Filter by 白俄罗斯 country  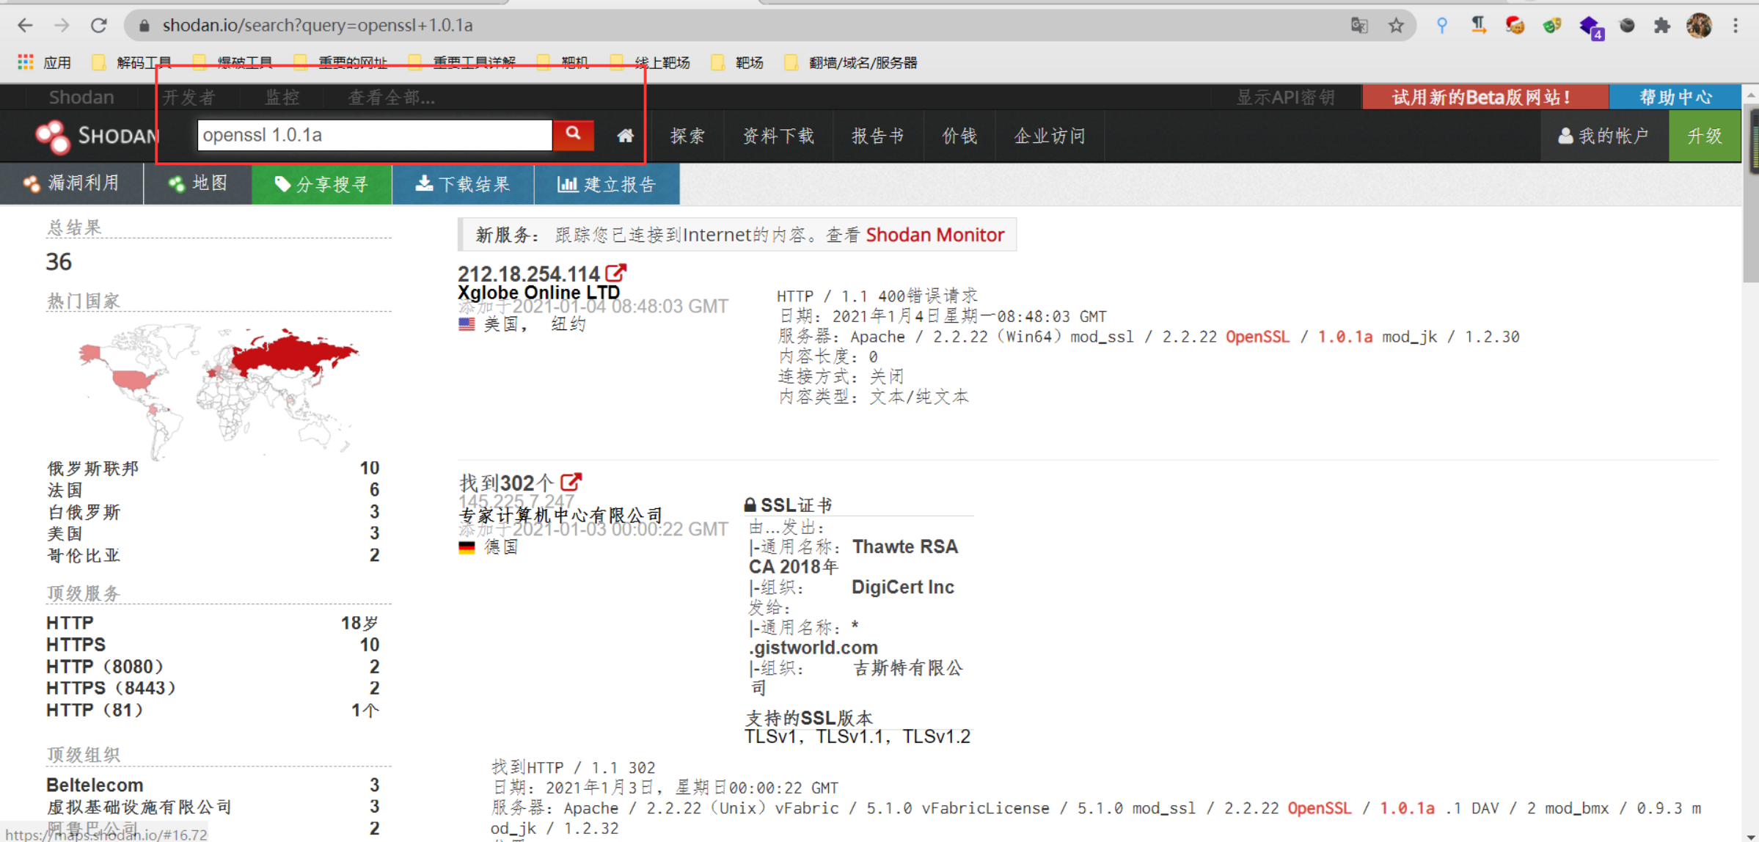click(84, 512)
